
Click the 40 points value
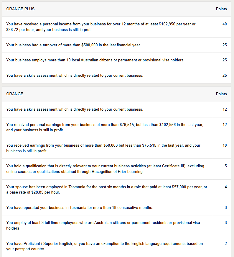point(225,24)
